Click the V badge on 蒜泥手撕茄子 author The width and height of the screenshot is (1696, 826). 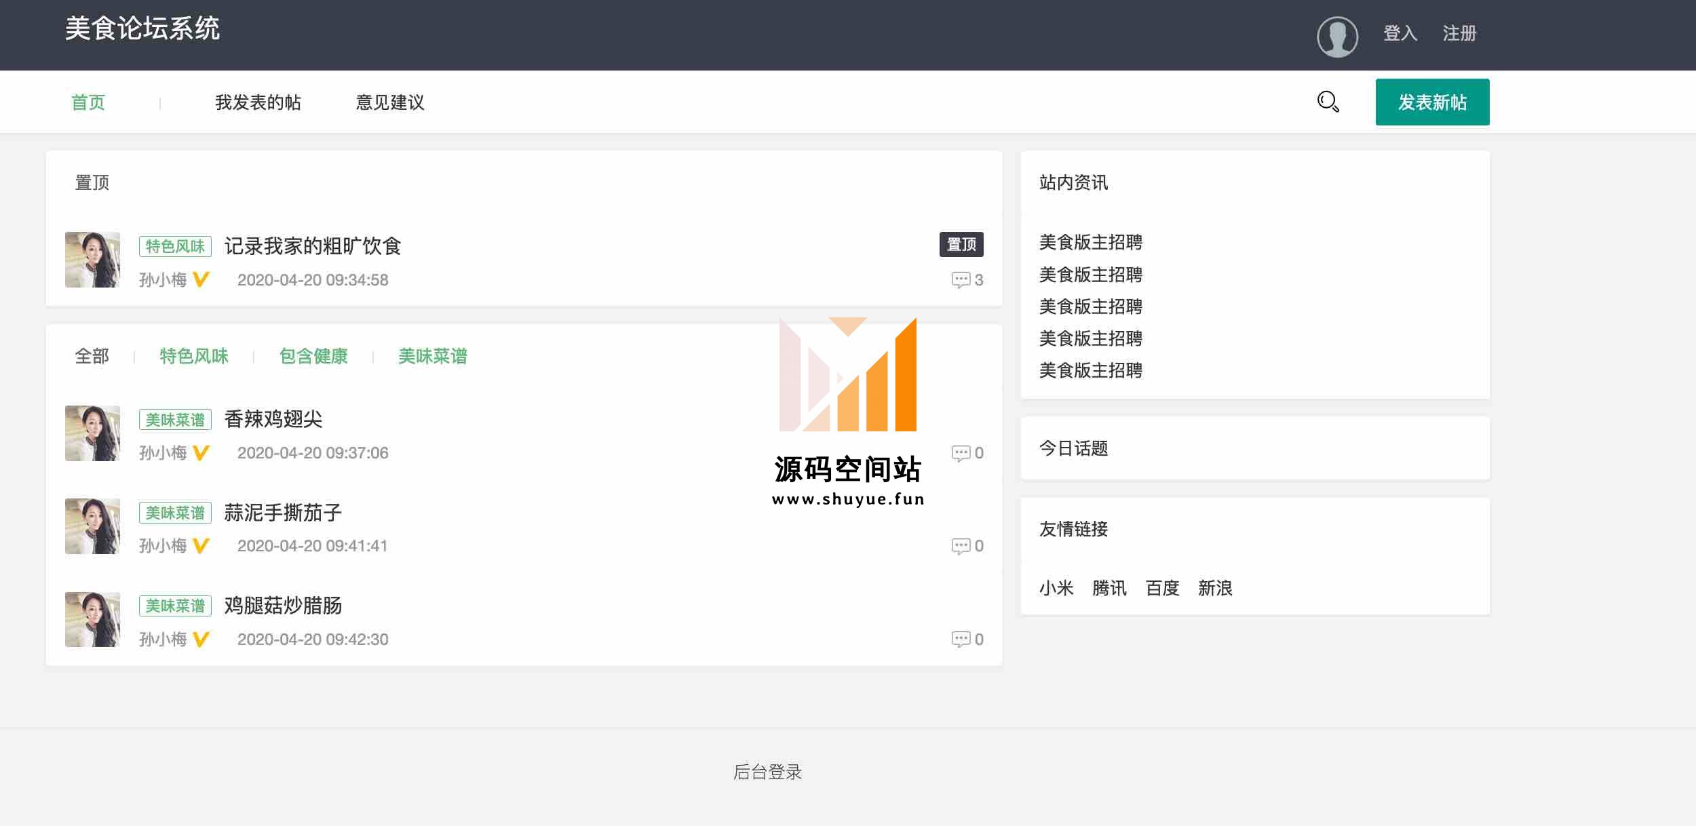coord(201,546)
